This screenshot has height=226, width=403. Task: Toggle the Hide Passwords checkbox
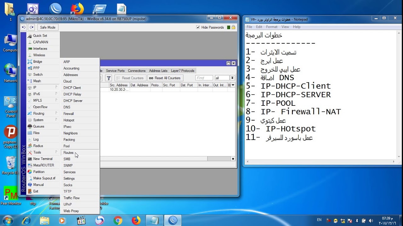198,27
